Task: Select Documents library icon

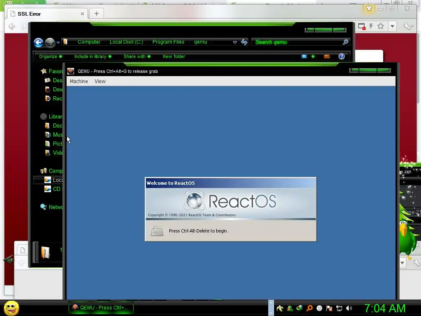Action: 48,125
